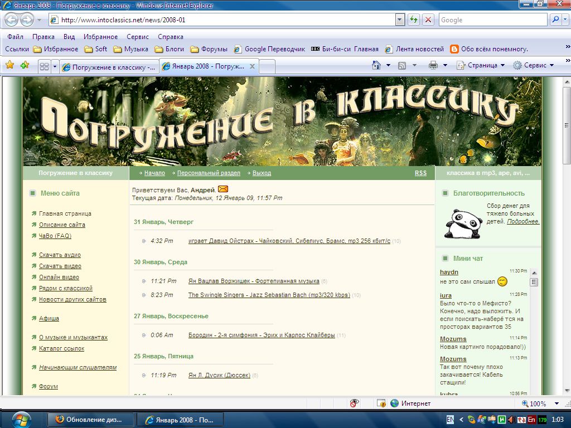Viewport: 571px width, 428px height.
Task: Open the Справка menu
Action: [171, 36]
